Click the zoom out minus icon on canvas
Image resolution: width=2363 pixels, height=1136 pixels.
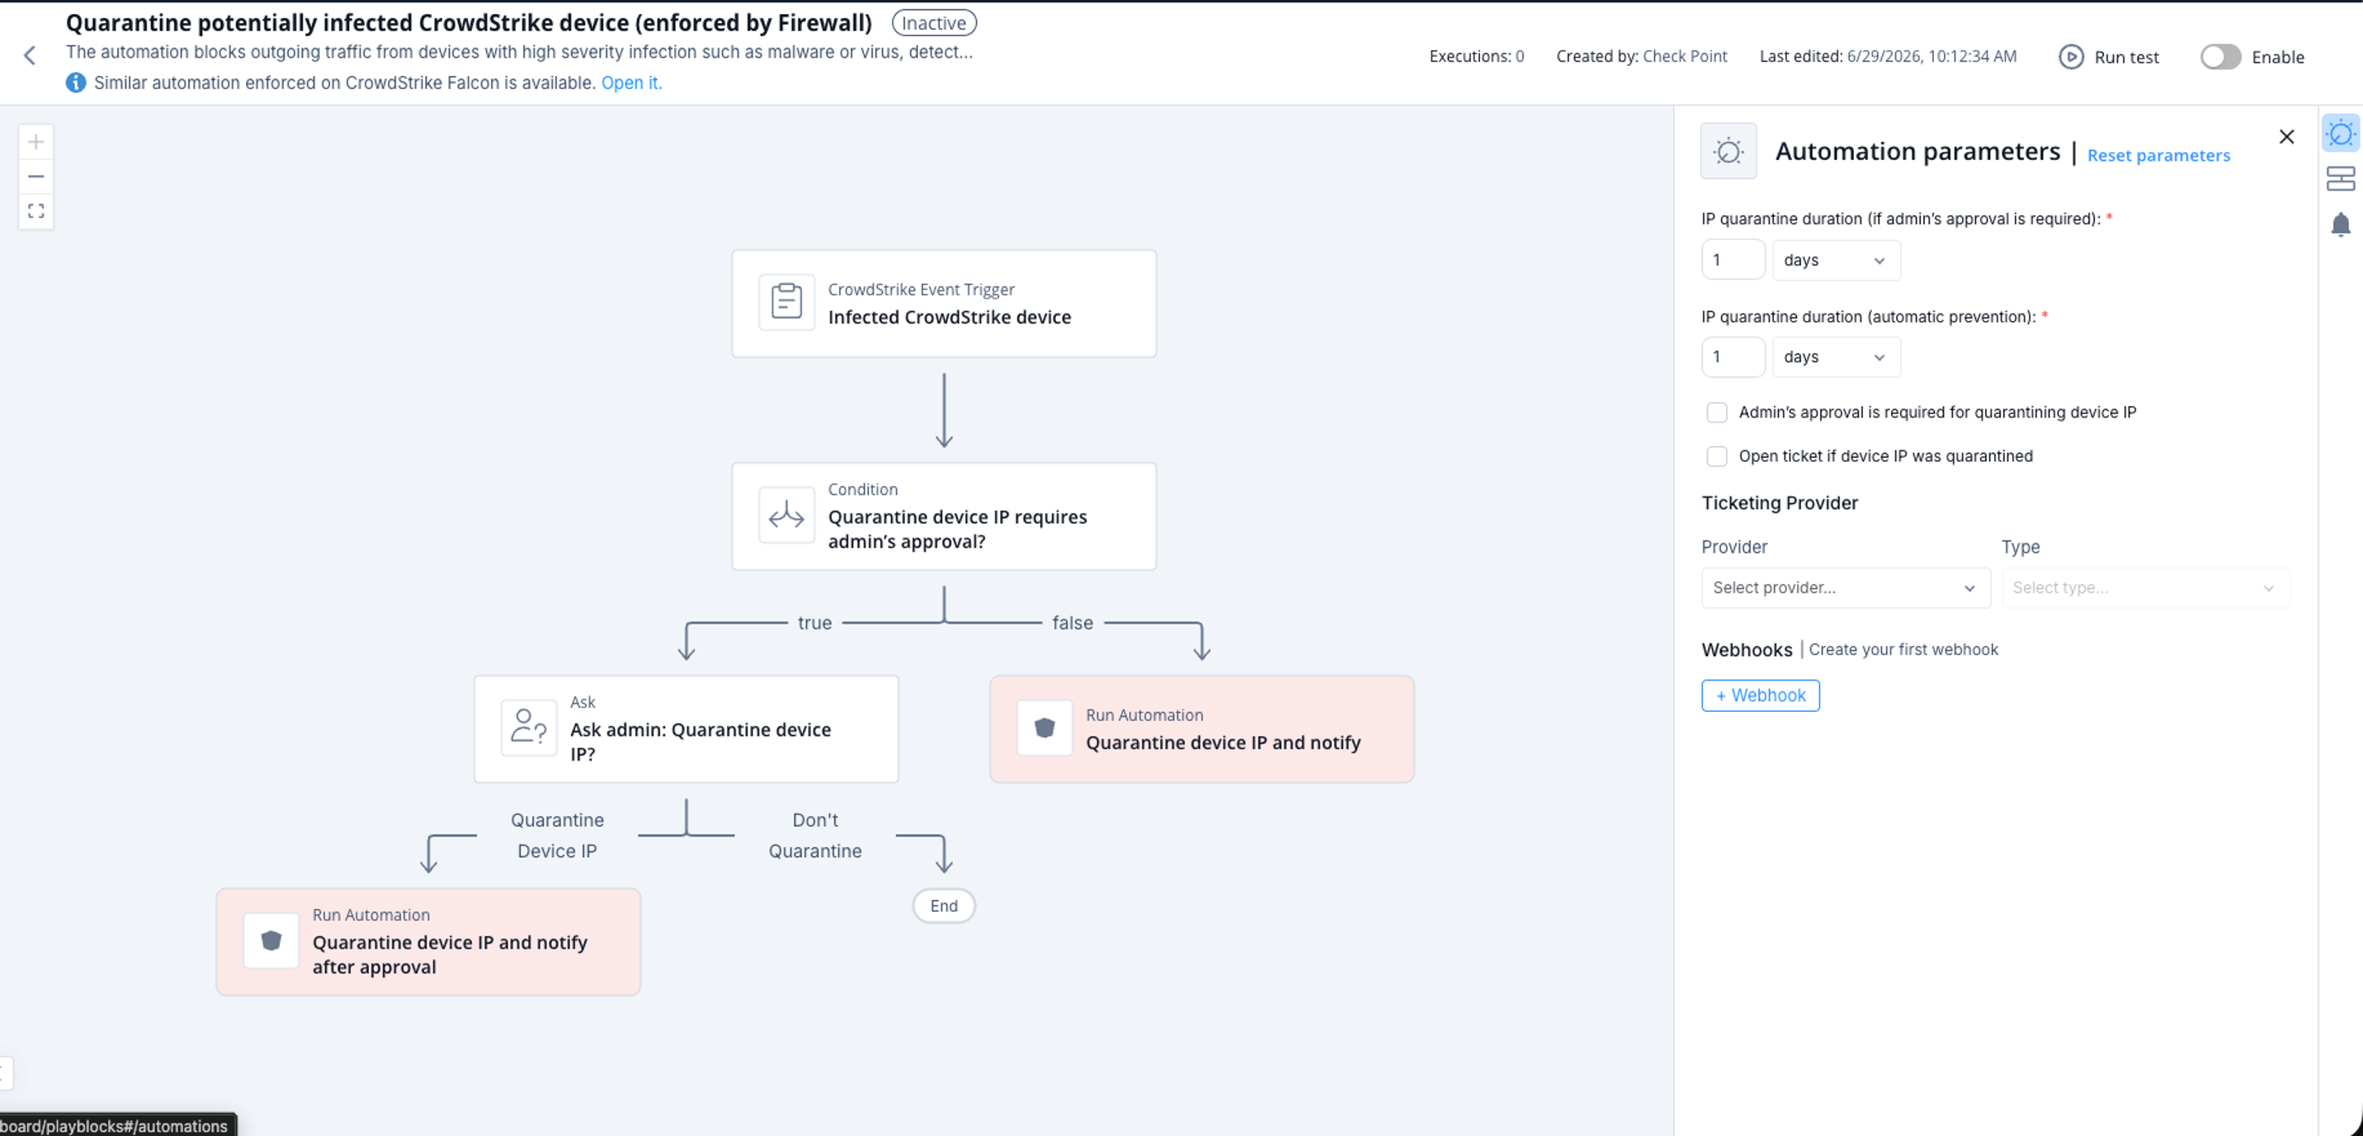(35, 176)
